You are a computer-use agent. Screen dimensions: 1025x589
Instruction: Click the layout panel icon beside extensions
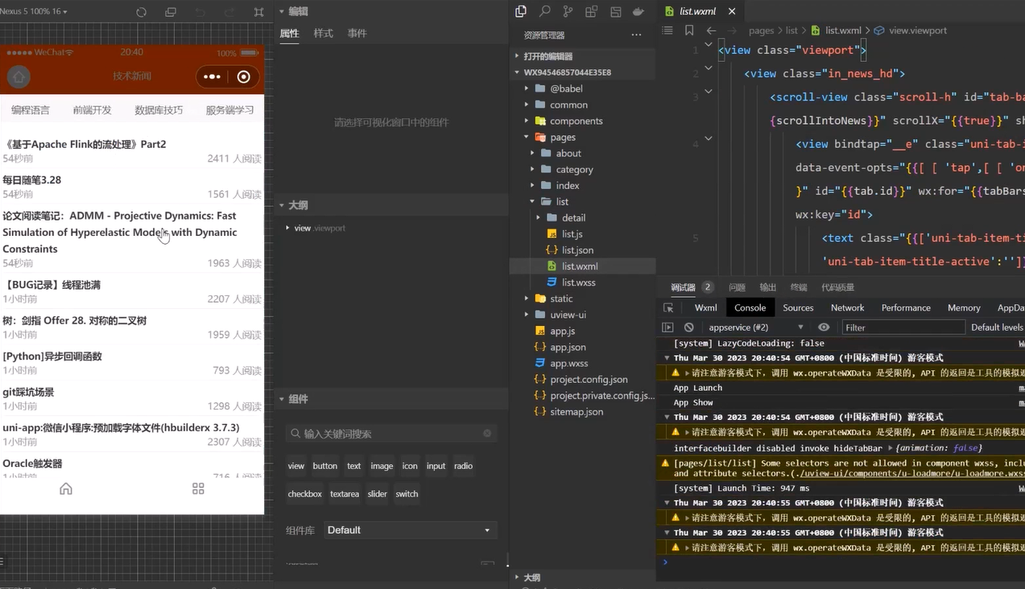tap(615, 11)
